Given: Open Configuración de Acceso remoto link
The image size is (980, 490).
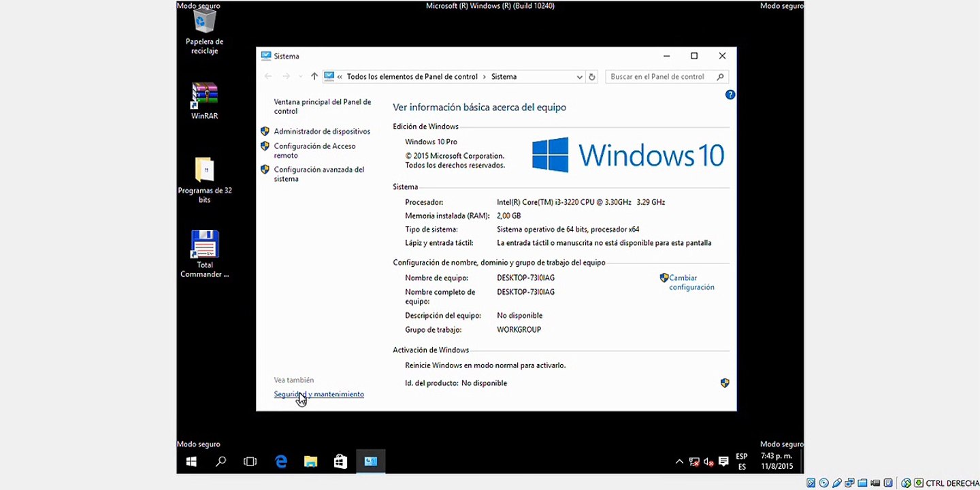Looking at the screenshot, I should tap(314, 150).
